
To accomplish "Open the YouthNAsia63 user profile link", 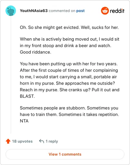I will (34, 11).
